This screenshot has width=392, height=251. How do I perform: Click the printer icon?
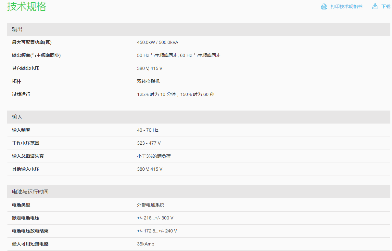coord(324,7)
